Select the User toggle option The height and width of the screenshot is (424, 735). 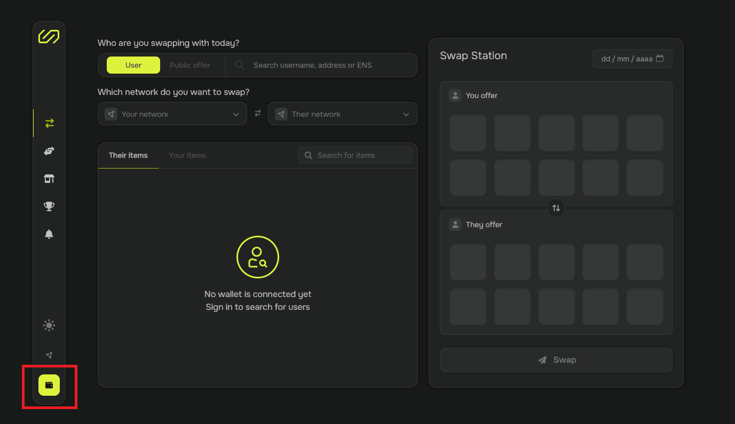pos(133,65)
